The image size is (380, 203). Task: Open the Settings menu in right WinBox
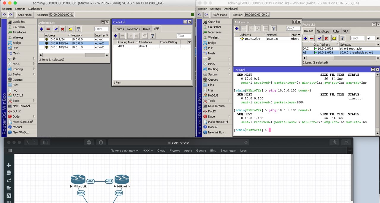tap(216, 9)
